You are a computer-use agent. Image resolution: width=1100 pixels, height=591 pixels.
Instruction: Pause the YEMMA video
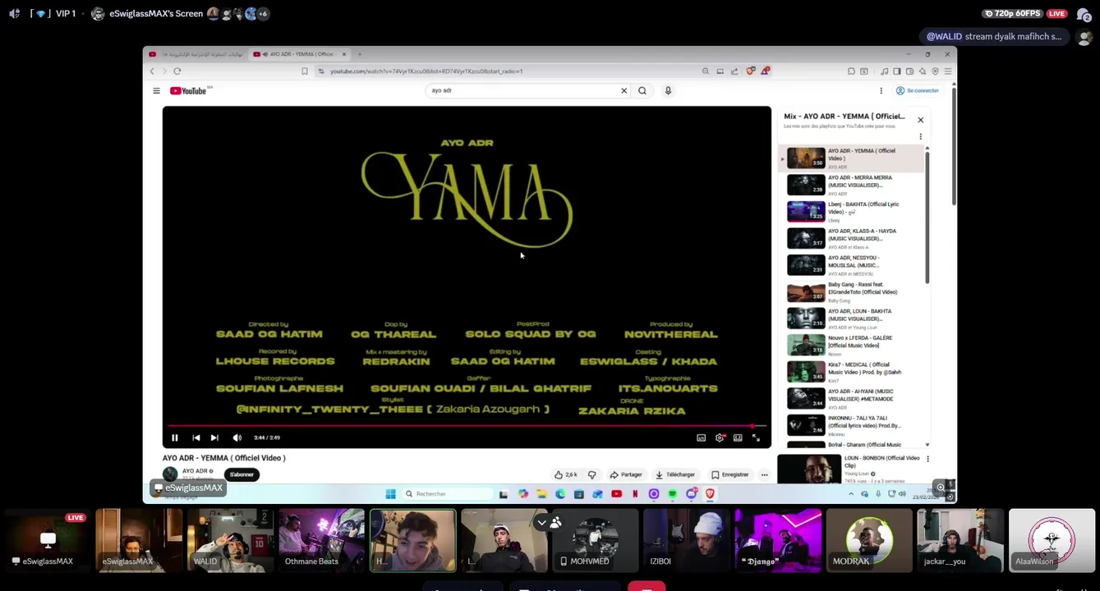pyautogui.click(x=174, y=438)
